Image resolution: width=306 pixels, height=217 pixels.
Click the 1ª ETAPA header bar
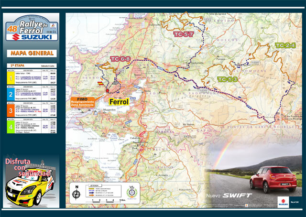(x=32, y=65)
